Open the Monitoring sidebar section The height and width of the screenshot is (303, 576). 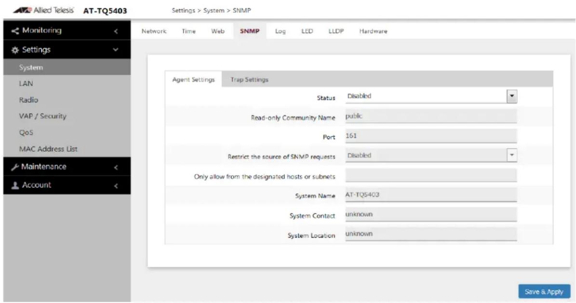click(x=67, y=30)
